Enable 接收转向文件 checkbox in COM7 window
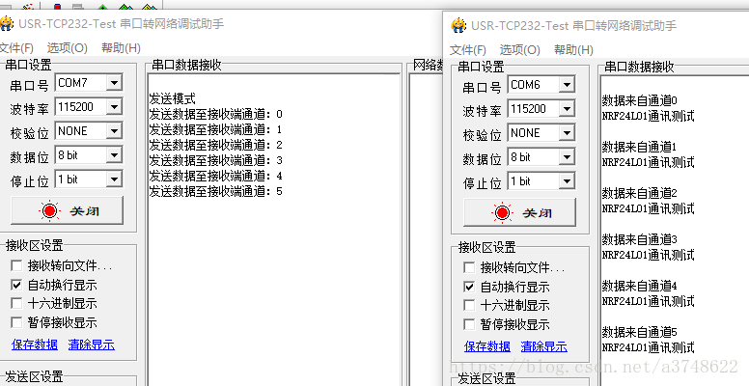 16,265
